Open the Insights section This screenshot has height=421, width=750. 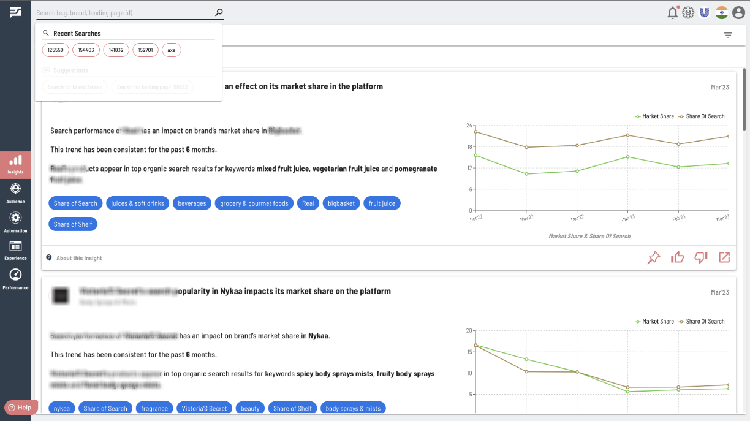click(x=15, y=164)
